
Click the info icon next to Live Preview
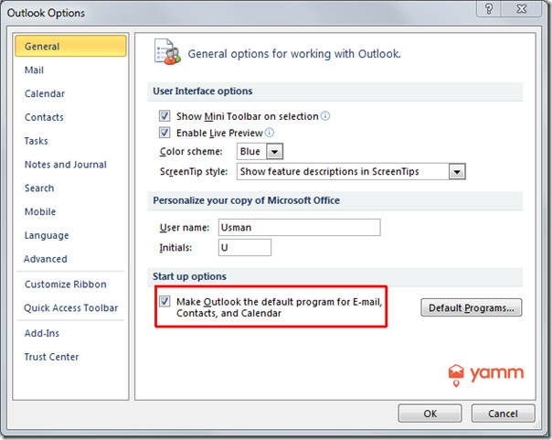tap(269, 133)
